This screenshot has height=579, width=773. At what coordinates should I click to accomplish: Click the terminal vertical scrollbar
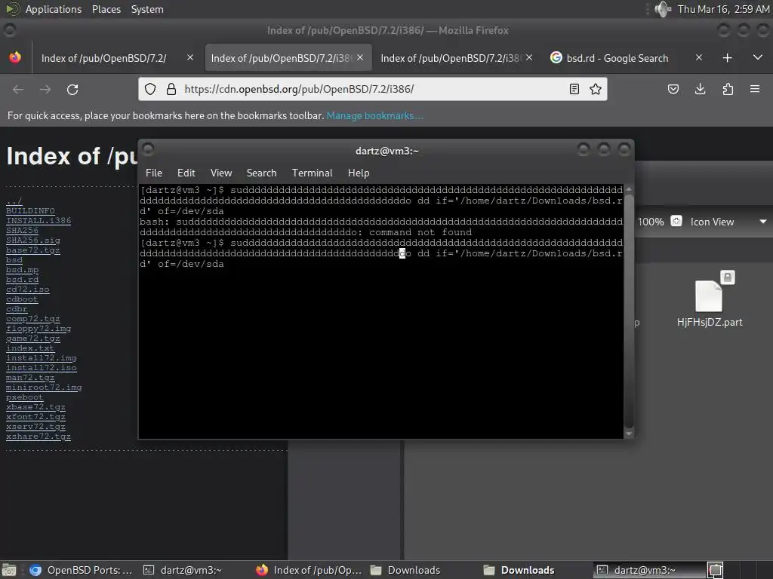click(629, 310)
